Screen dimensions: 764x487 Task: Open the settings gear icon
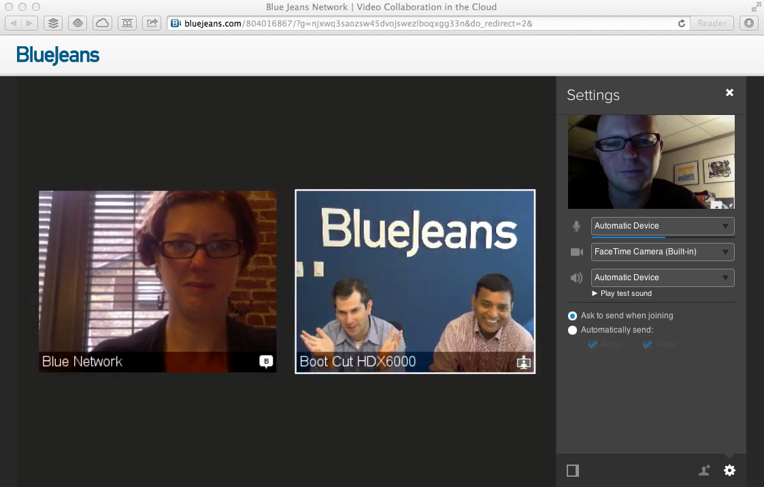(729, 471)
